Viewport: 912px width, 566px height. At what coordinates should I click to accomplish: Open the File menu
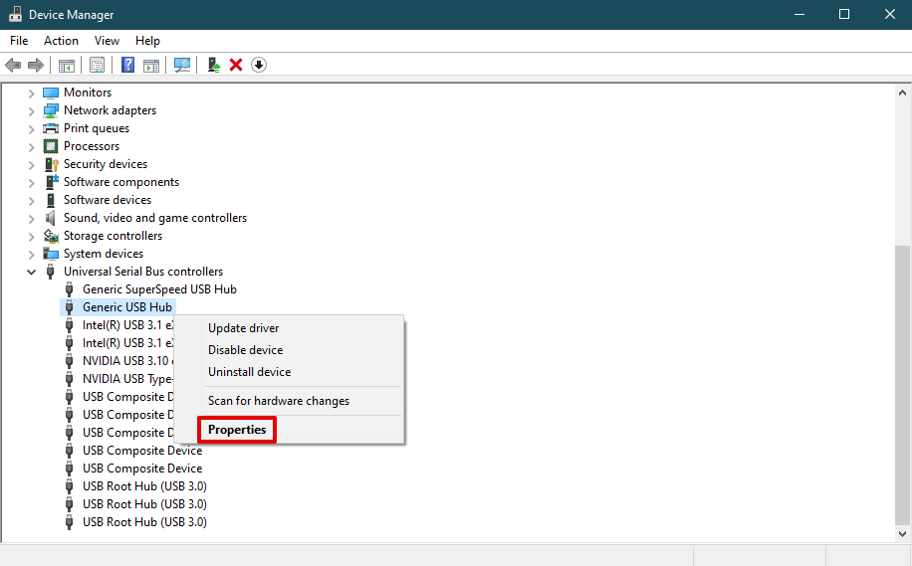click(19, 41)
